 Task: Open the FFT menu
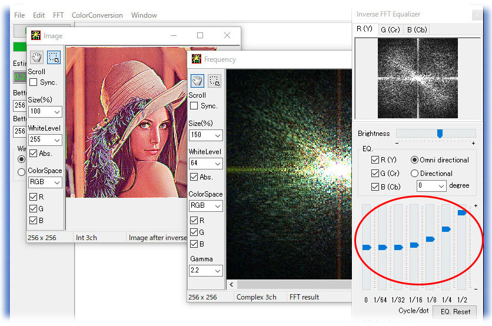[58, 15]
